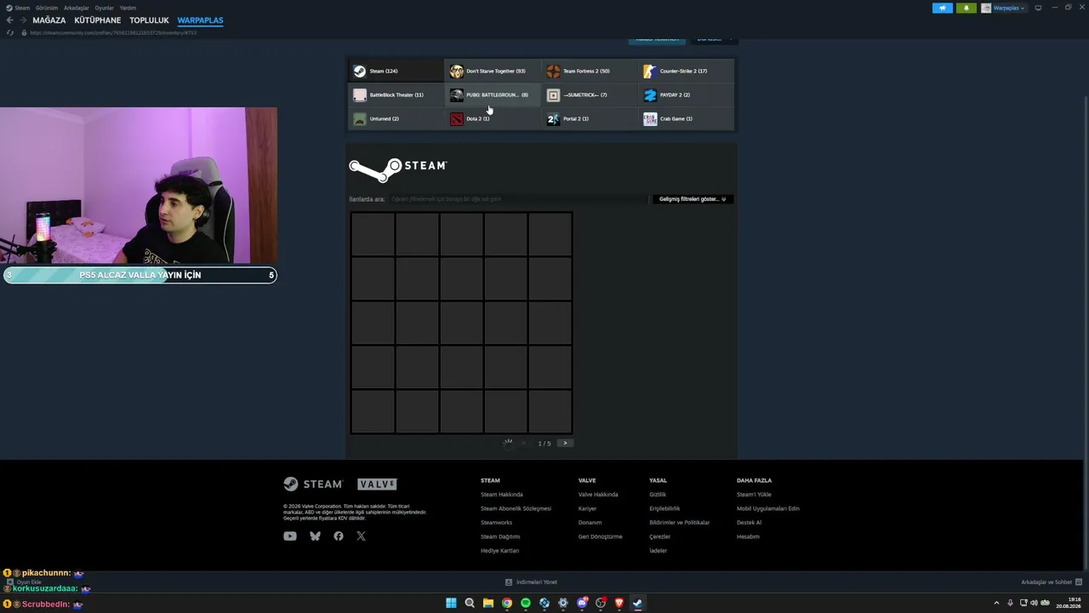Click the back navigation arrow
Viewport: 1089px width, 613px height.
coord(10,20)
